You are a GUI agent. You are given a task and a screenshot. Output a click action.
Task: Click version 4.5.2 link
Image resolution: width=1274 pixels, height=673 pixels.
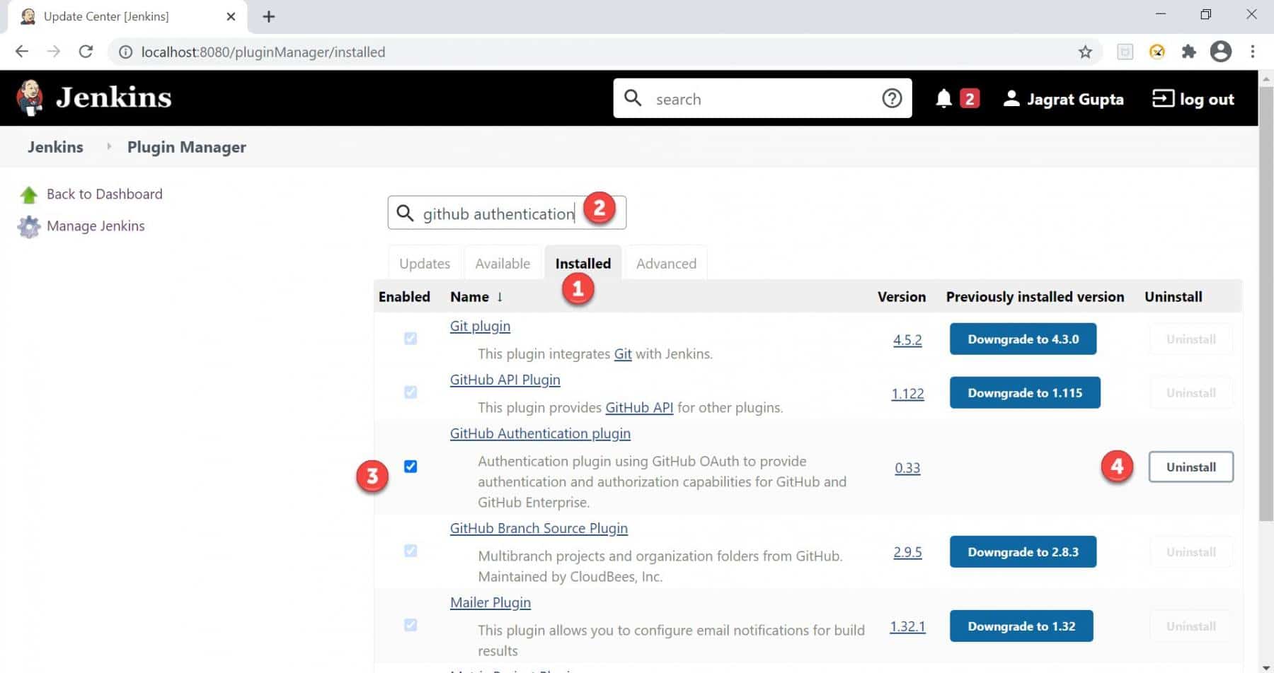[907, 340]
